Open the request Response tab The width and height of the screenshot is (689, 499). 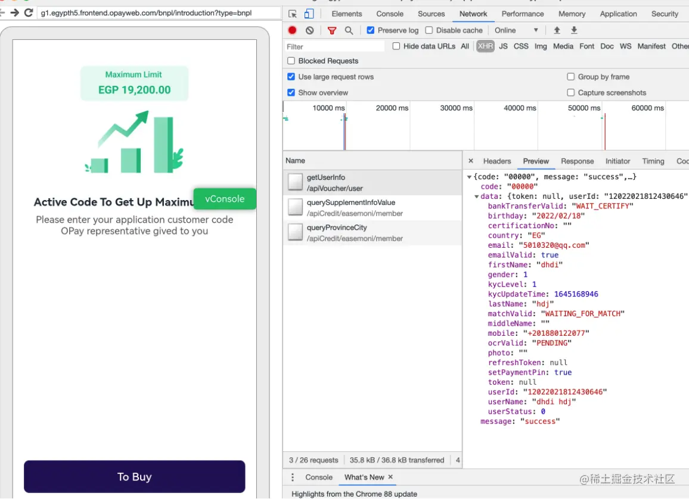577,161
